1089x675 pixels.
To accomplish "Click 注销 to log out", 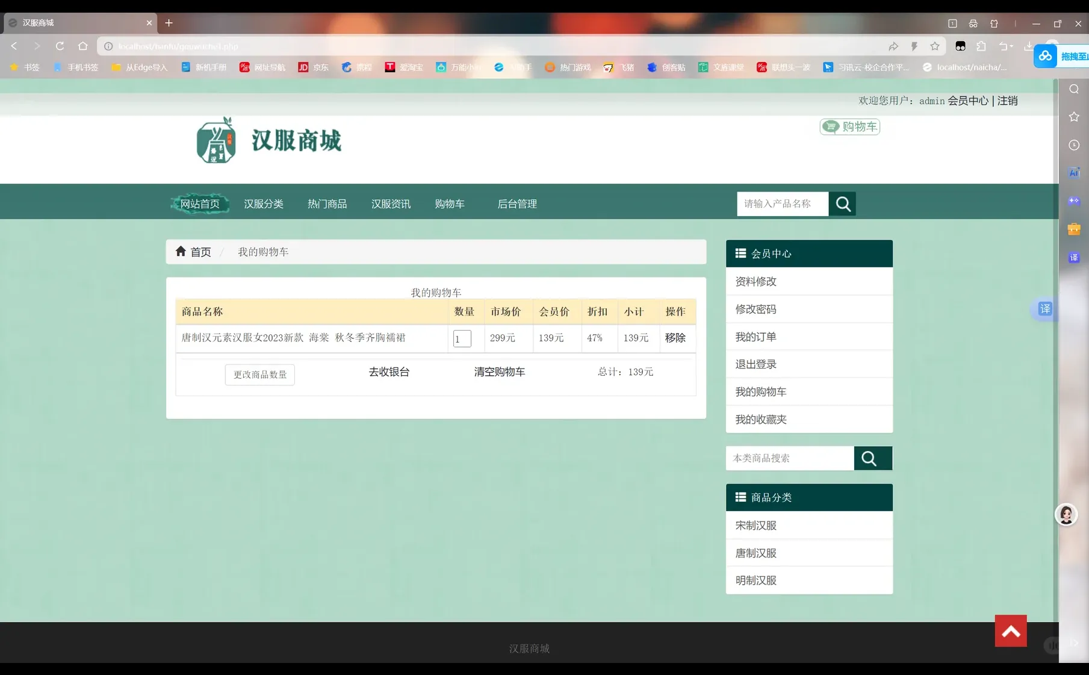I will point(1008,101).
